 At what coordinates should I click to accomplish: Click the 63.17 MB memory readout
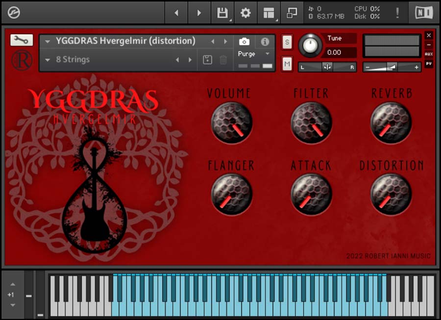(x=330, y=16)
